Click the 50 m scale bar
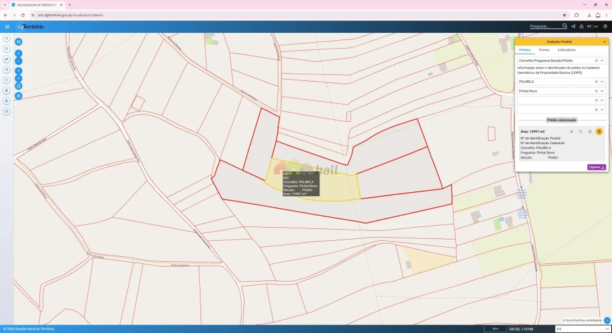612x333 pixels. click(x=495, y=329)
